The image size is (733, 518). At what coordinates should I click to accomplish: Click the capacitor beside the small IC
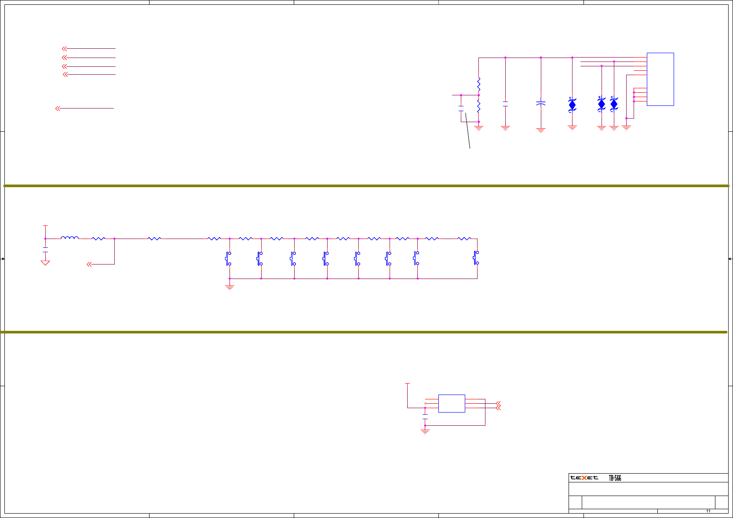click(425, 416)
